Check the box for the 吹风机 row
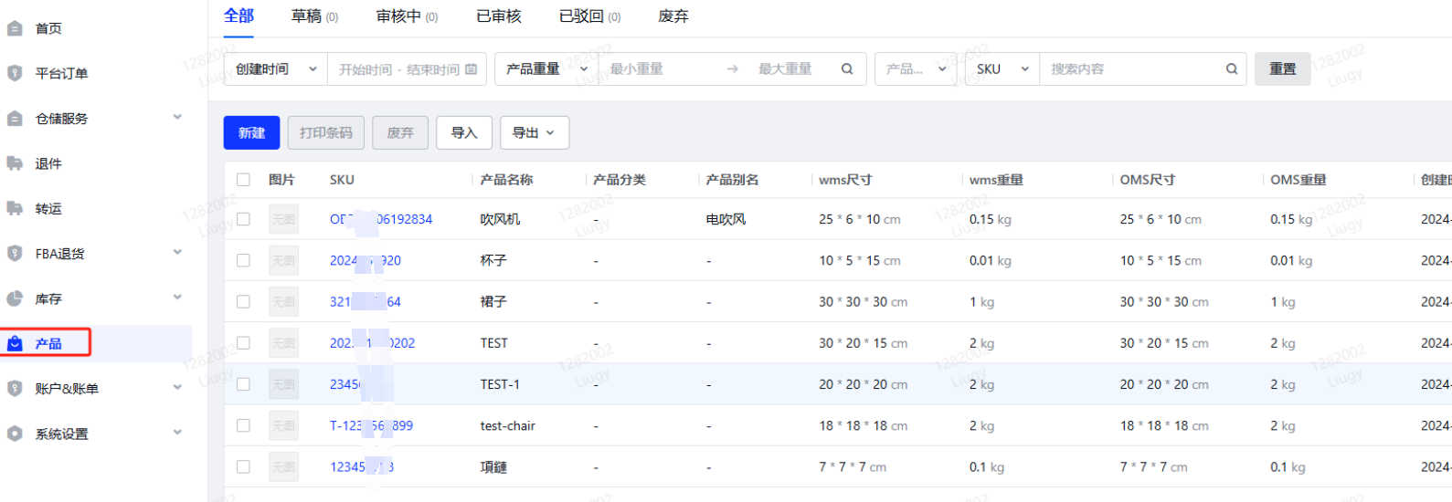Image resolution: width=1452 pixels, height=502 pixels. (x=243, y=219)
